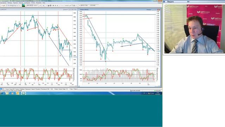The width and height of the screenshot is (225, 127).
Task: Click the price area of the left chart
Action: coord(36,38)
